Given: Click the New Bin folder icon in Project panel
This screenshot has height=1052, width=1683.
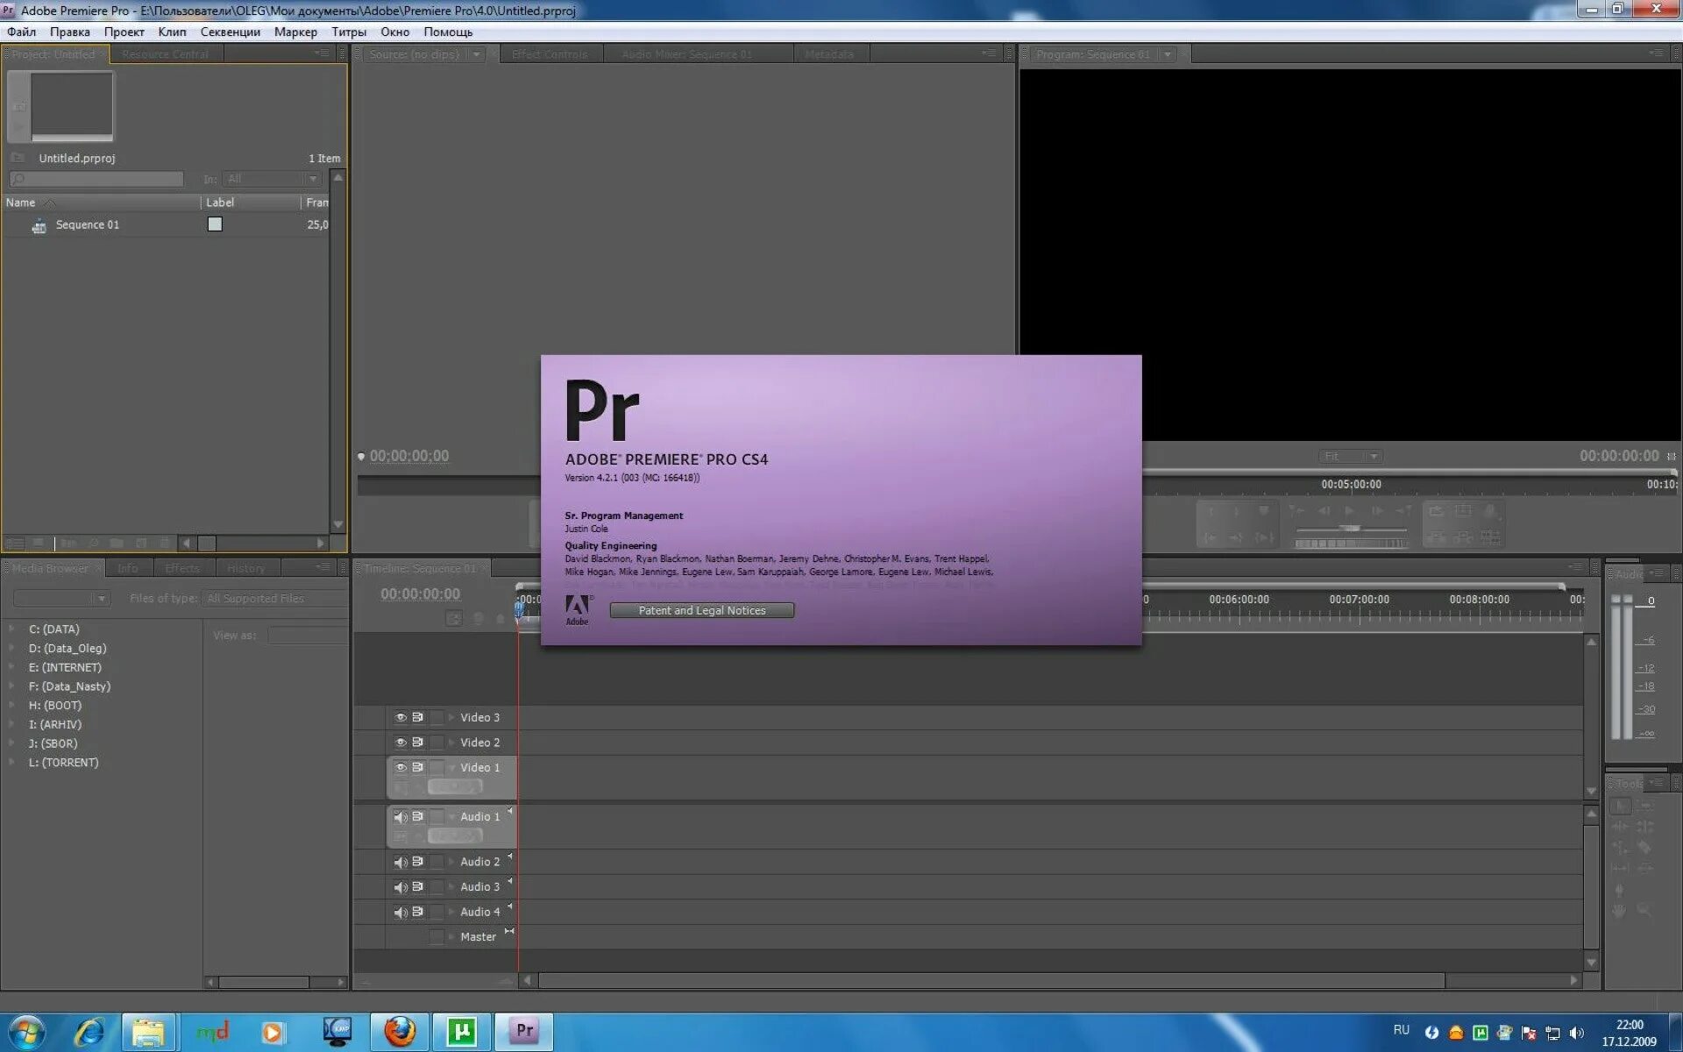Looking at the screenshot, I should (117, 544).
